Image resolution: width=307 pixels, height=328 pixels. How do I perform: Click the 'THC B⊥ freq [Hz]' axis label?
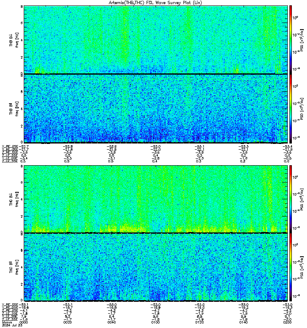[14, 199]
